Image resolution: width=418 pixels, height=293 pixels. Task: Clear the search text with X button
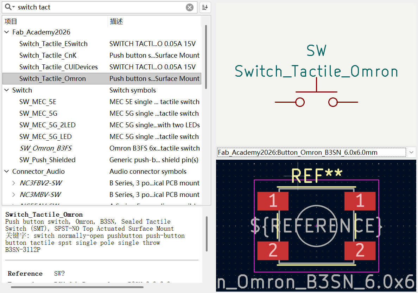click(190, 7)
